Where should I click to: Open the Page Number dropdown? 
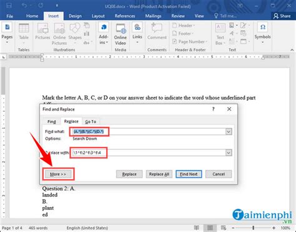tap(190, 42)
